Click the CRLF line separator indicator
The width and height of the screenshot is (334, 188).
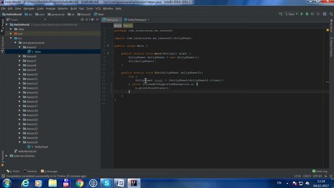point(307,176)
